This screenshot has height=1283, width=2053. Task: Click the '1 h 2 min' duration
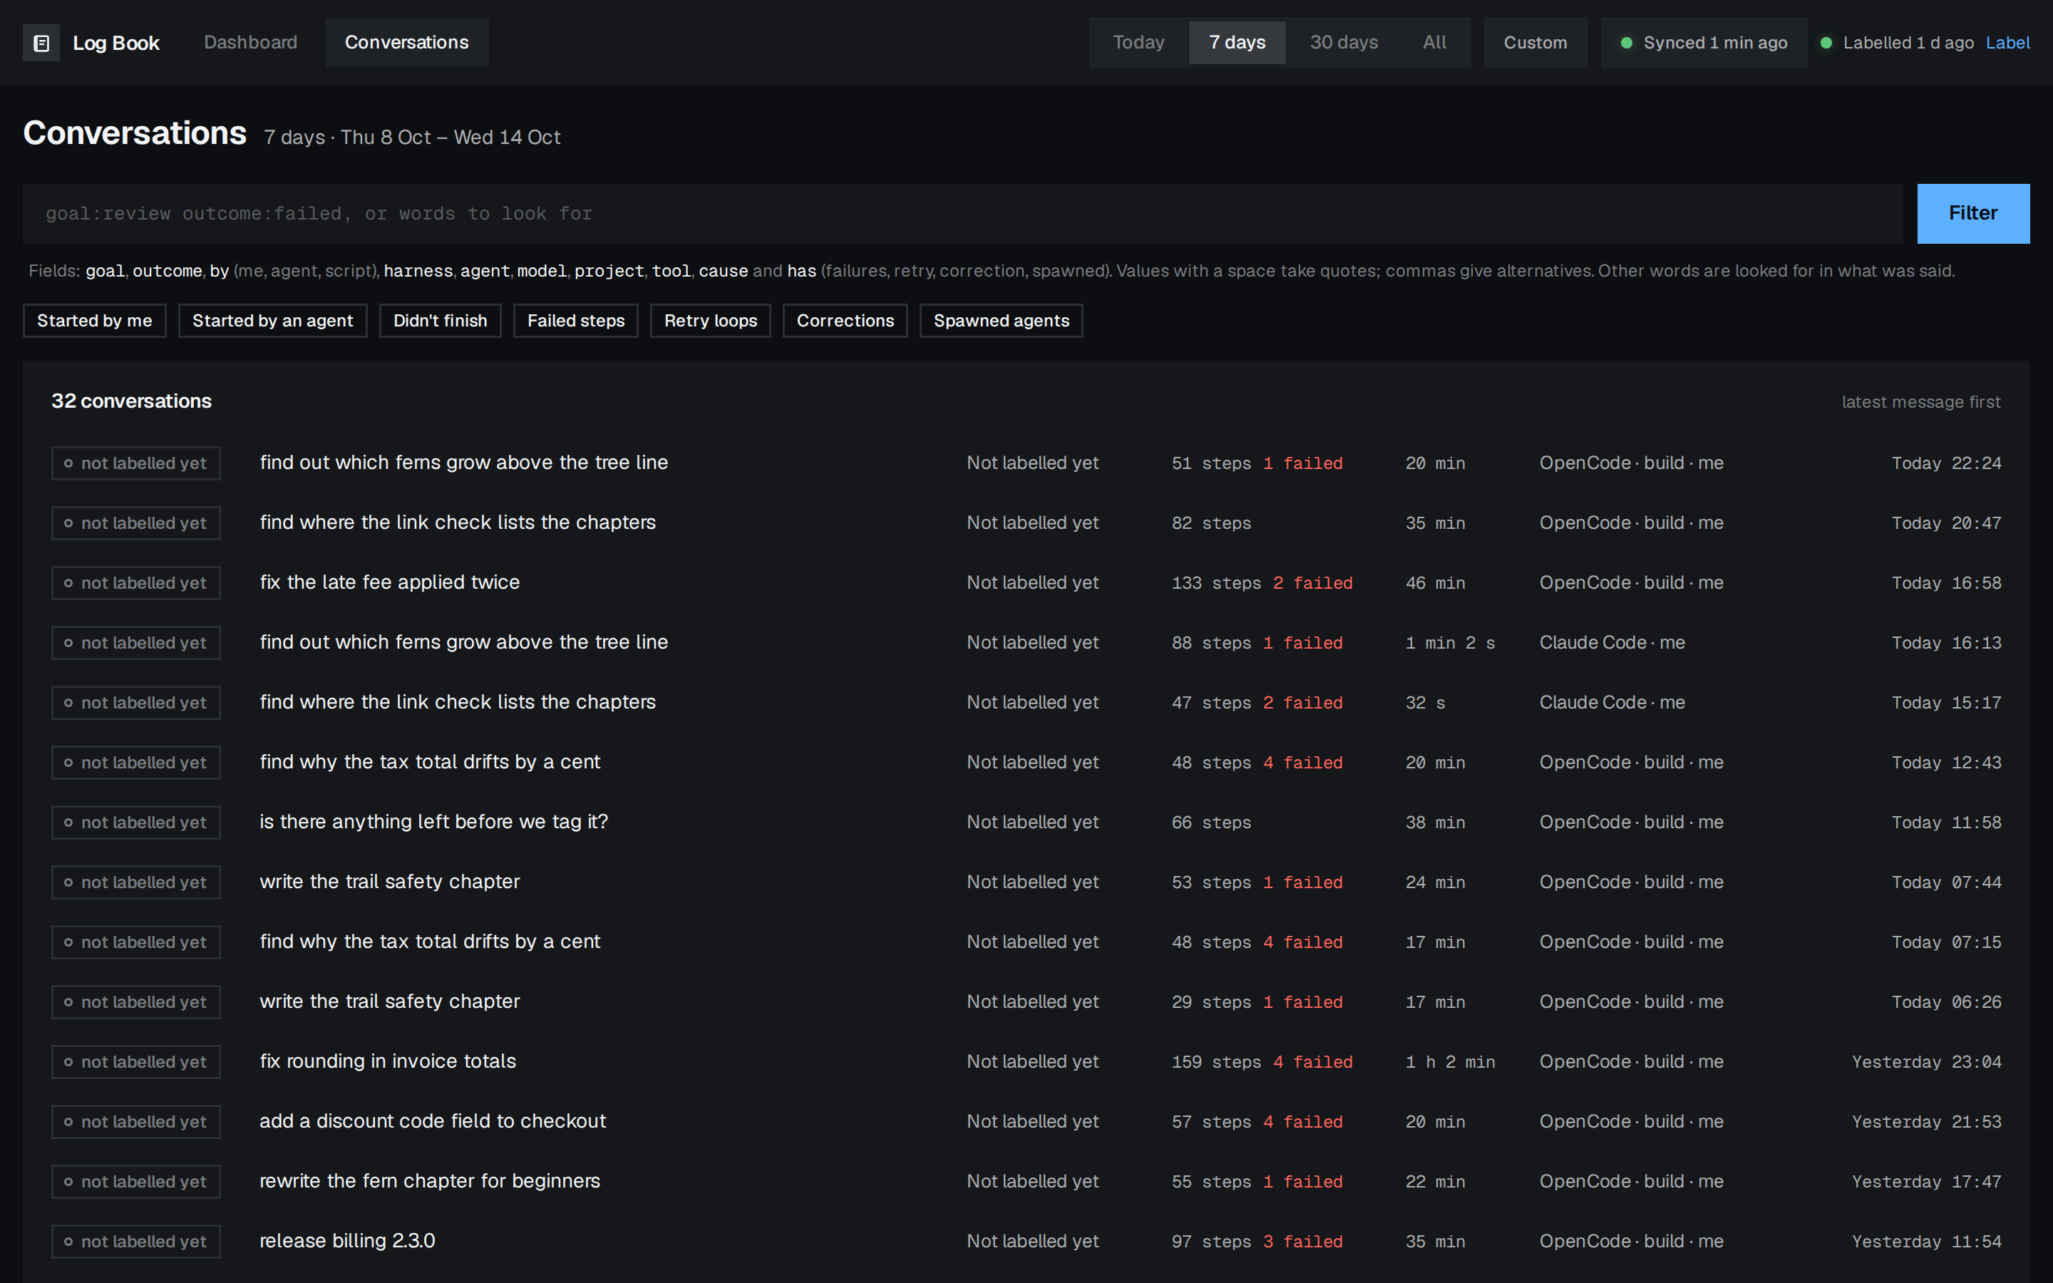(1450, 1062)
